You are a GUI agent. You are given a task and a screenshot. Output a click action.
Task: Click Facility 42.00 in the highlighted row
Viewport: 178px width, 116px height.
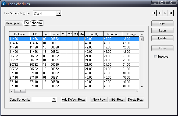tap(94, 39)
